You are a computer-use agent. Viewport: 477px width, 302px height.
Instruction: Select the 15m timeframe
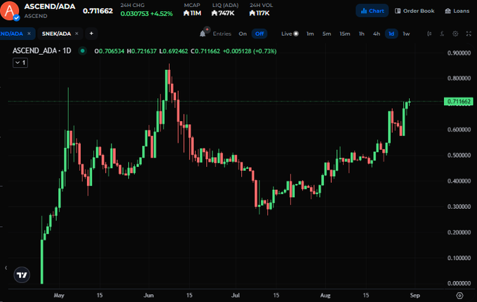(344, 34)
